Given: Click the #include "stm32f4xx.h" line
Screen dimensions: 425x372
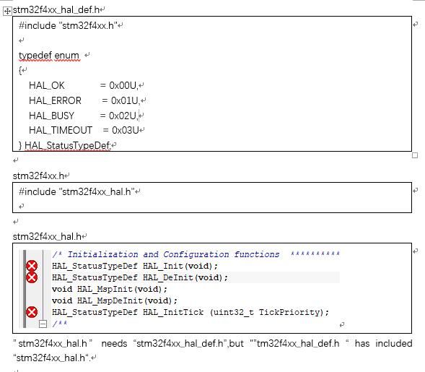Looking at the screenshot, I should [x=68, y=26].
